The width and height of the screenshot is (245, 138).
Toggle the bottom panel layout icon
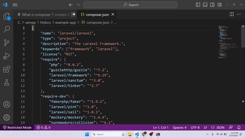pyautogui.click(x=205, y=5)
